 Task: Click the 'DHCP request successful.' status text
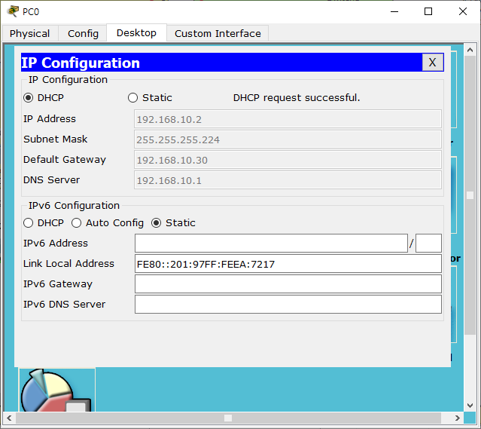coord(297,98)
